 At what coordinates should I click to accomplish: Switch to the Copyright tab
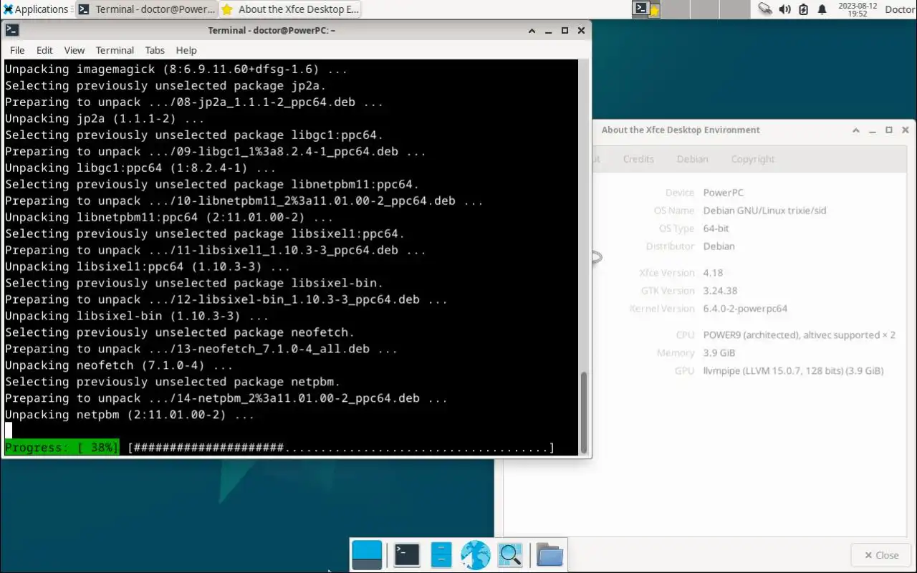pyautogui.click(x=752, y=159)
